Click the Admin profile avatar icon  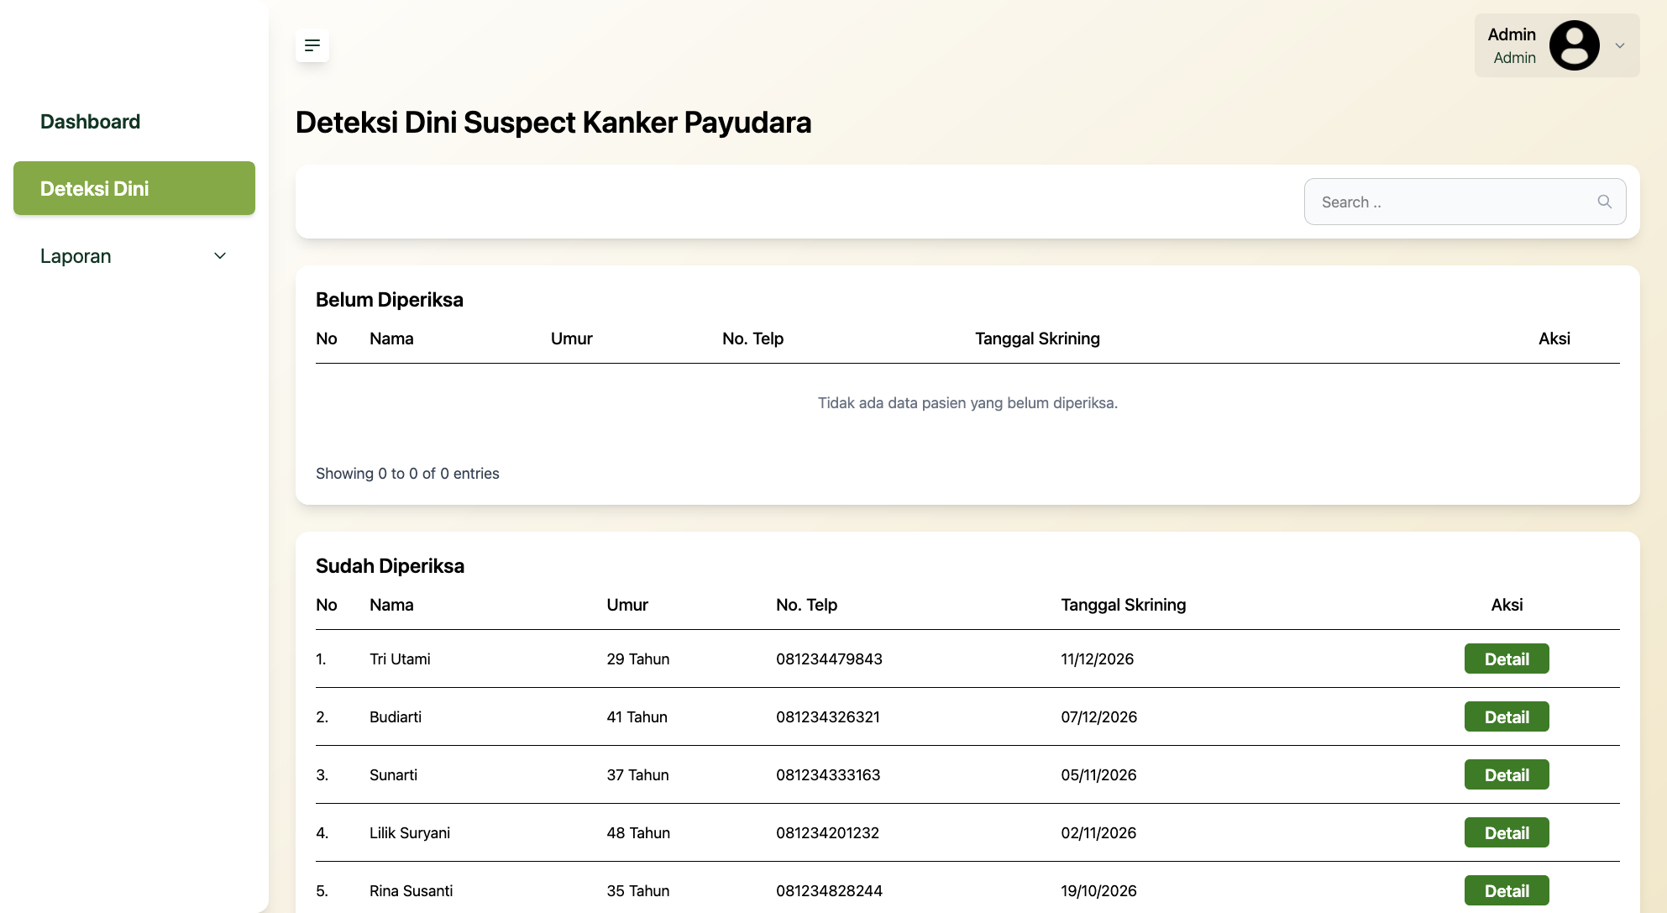[x=1574, y=45]
